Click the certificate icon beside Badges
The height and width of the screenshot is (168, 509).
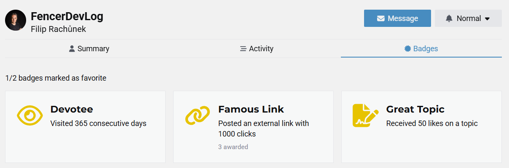407,49
